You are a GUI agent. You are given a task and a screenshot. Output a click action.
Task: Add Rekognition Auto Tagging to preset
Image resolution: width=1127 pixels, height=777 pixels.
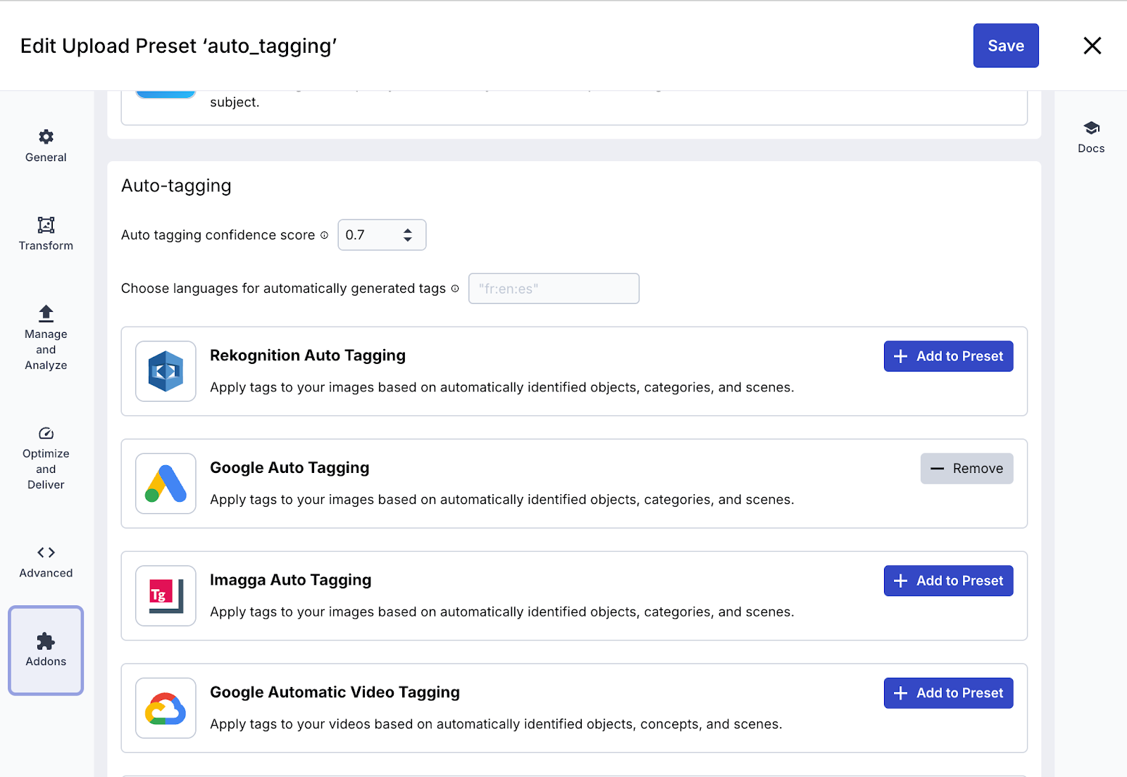948,356
